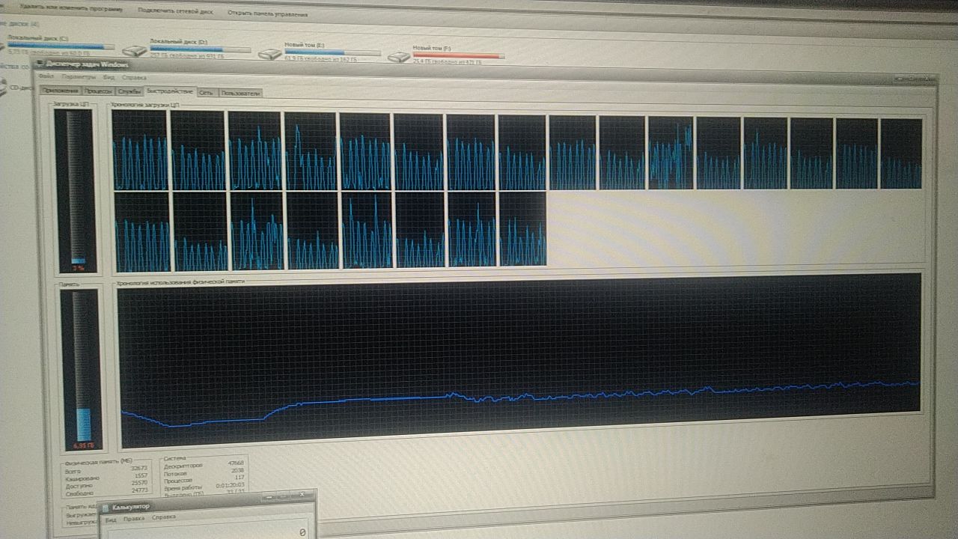This screenshot has width=958, height=539.
Task: Open Правка menu in Calculator
Action: (x=134, y=517)
